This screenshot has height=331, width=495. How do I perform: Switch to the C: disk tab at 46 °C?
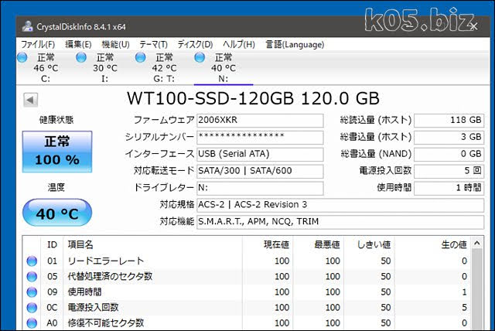point(46,68)
